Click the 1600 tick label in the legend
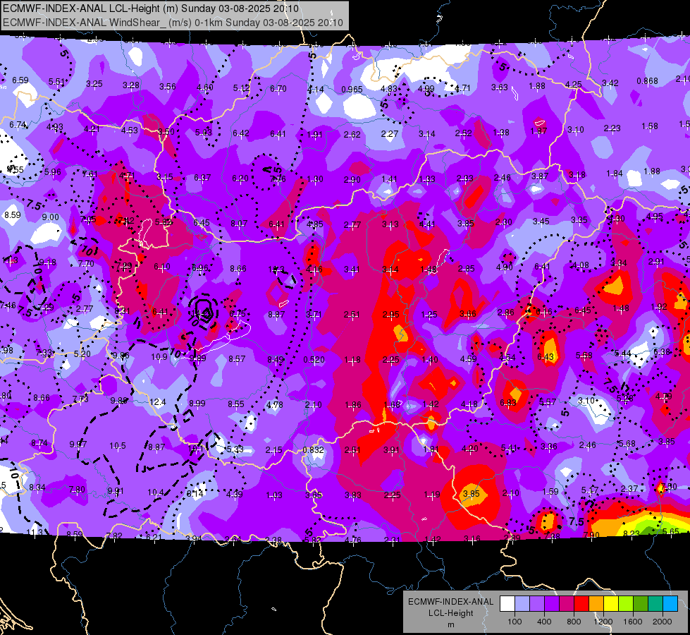The image size is (690, 635). (633, 622)
